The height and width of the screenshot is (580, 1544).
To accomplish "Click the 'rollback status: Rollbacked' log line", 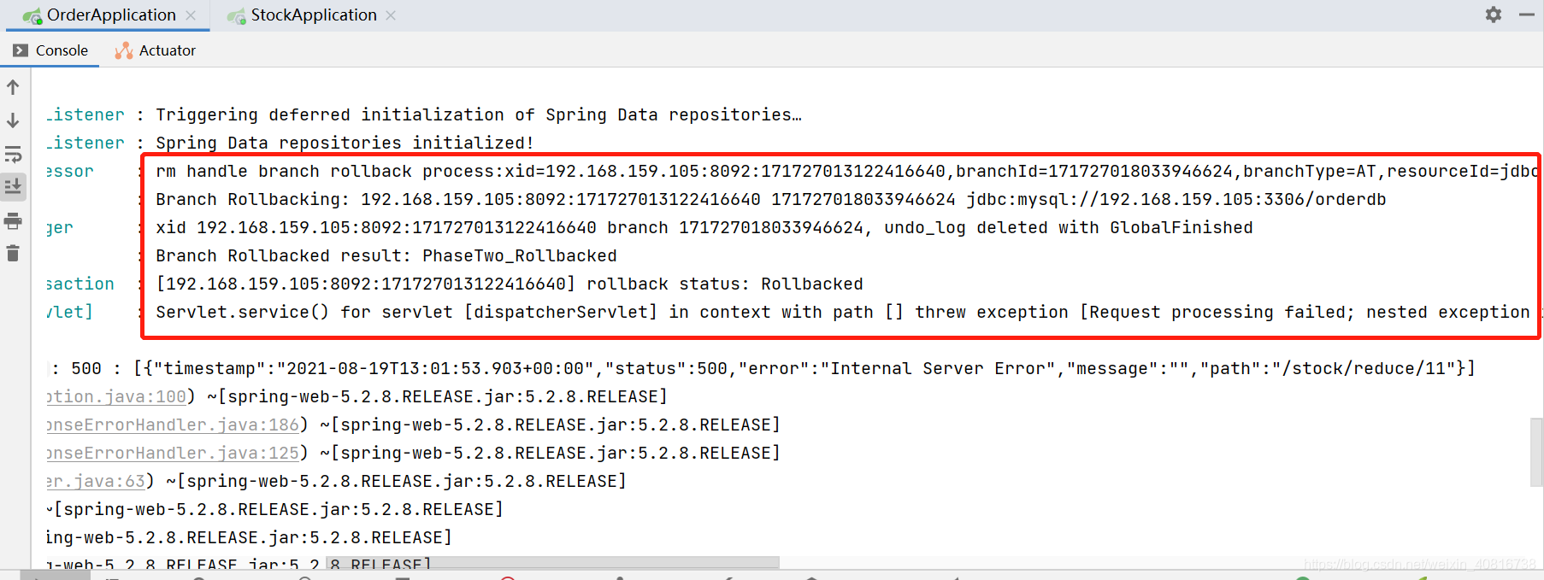I will pyautogui.click(x=510, y=284).
